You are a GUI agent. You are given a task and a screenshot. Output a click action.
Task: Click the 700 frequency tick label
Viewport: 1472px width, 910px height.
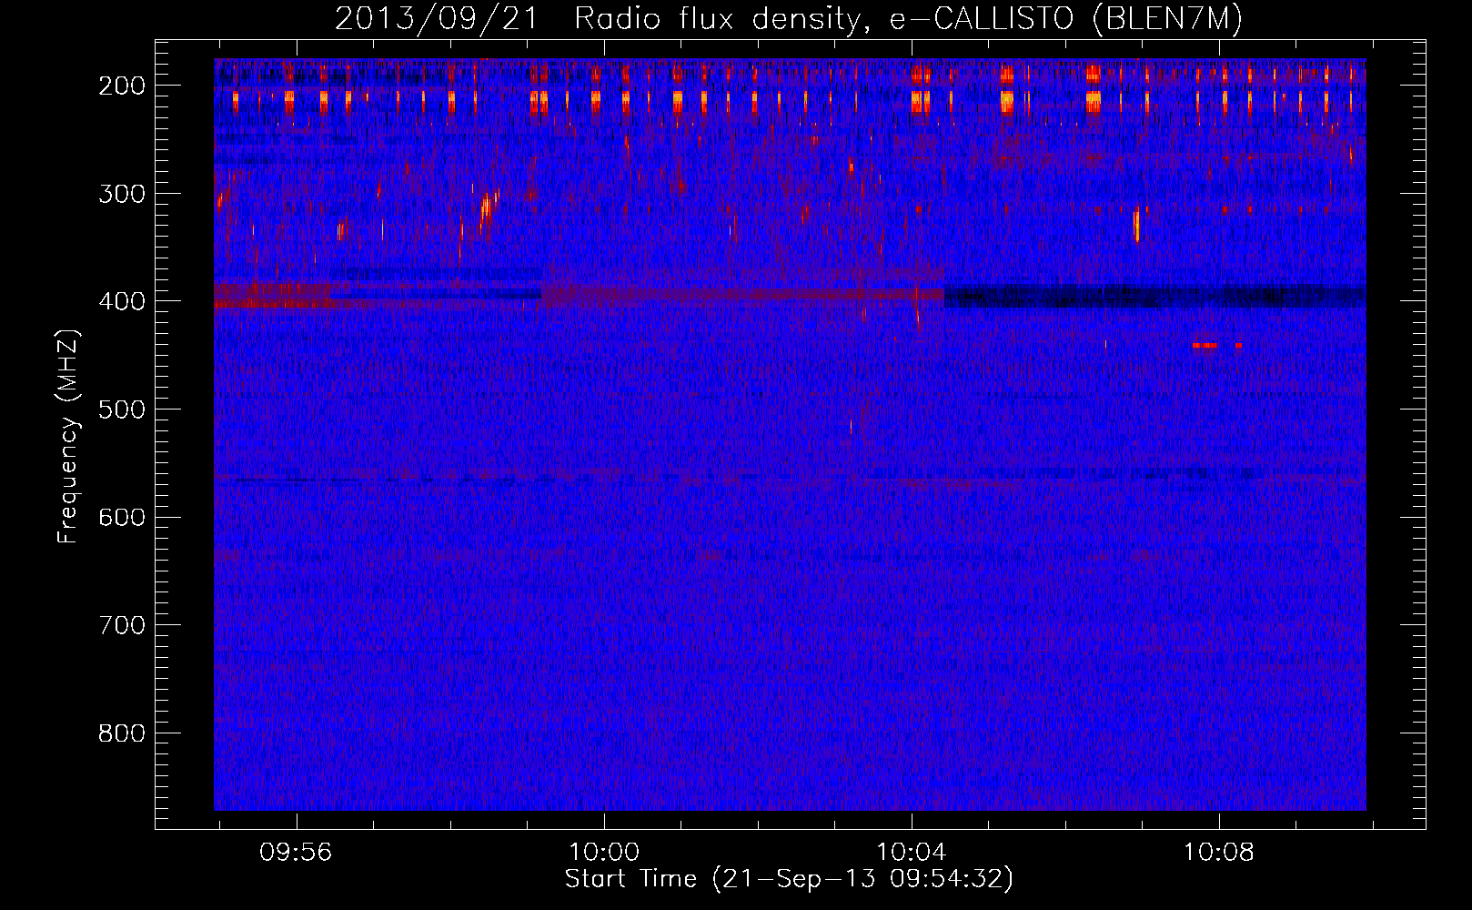point(122,625)
